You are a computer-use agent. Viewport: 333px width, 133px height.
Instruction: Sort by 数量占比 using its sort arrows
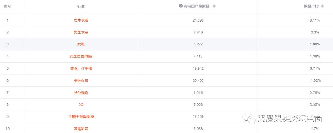[x=323, y=6]
